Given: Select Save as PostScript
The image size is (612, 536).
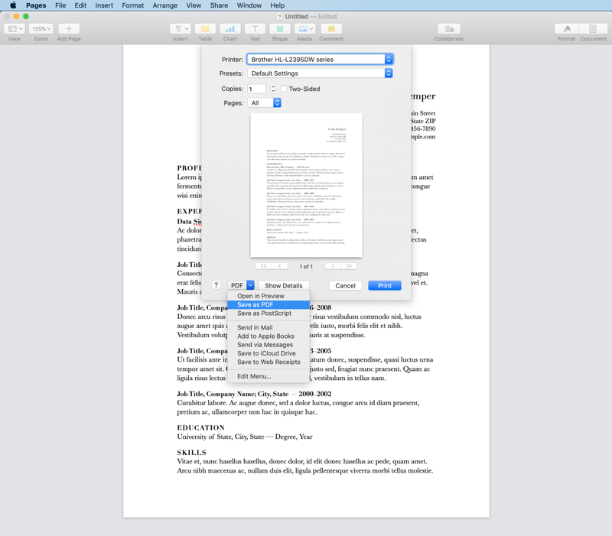Looking at the screenshot, I should click(x=269, y=313).
